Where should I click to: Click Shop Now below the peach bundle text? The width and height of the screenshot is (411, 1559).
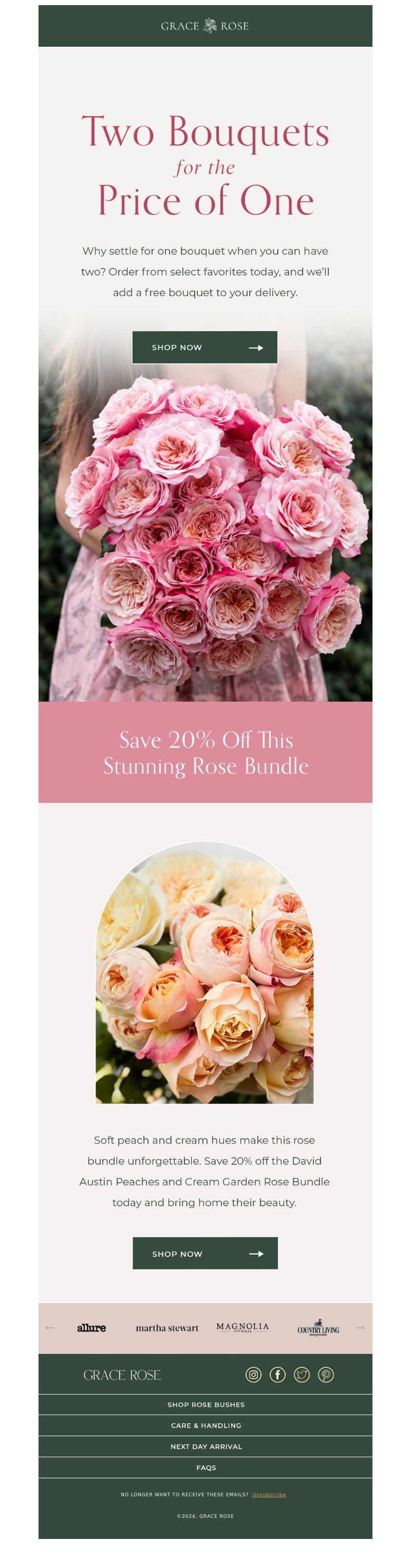click(205, 1253)
